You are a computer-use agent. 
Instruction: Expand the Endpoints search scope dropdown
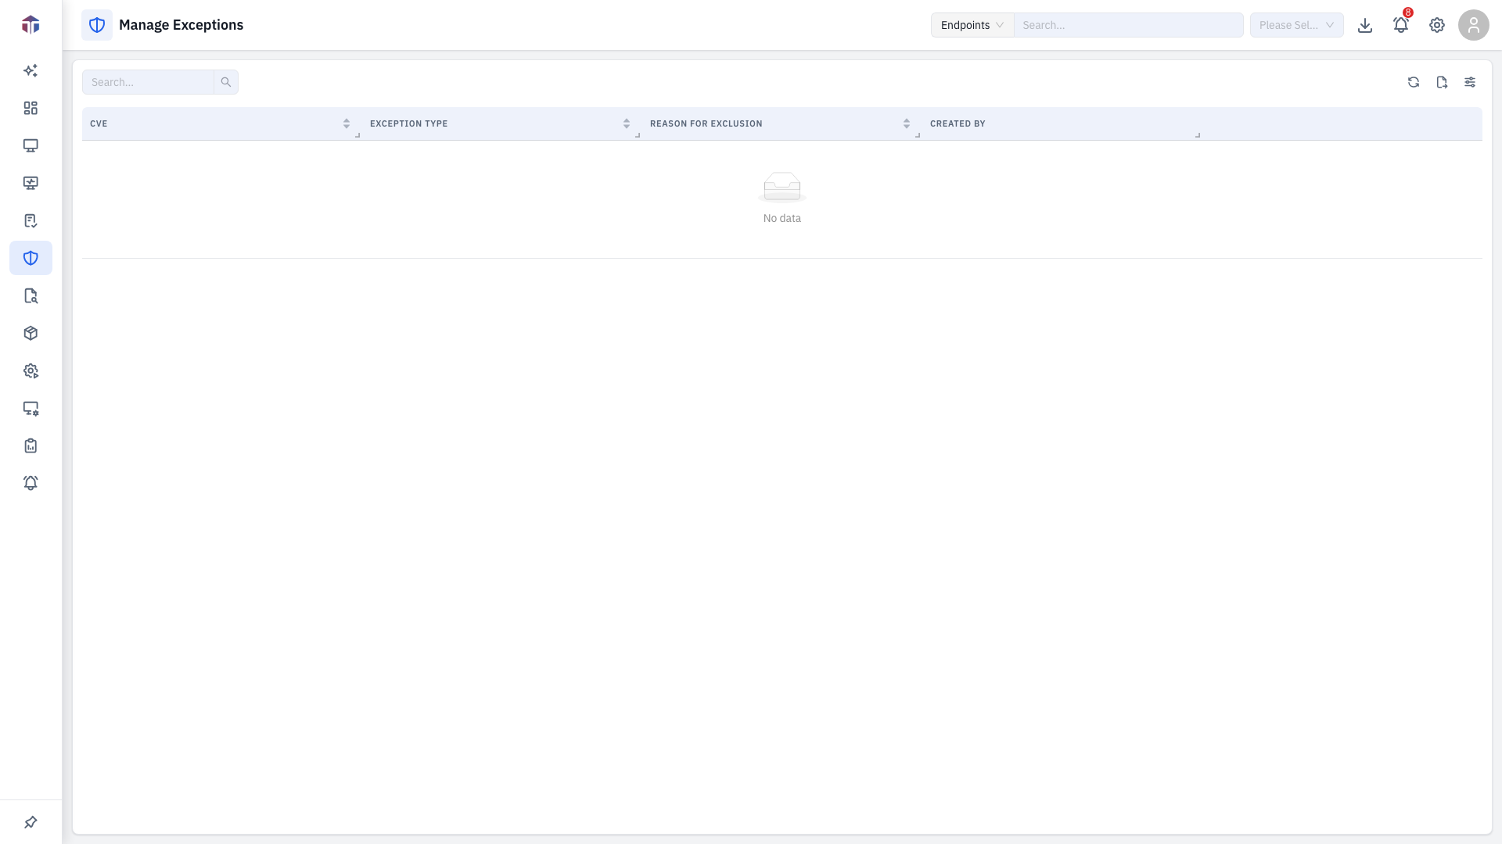coord(972,25)
